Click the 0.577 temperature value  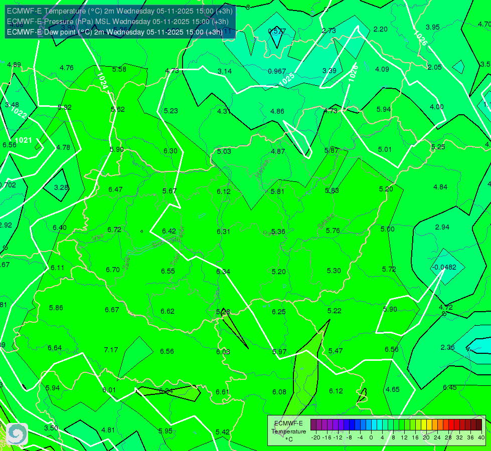click(x=277, y=31)
